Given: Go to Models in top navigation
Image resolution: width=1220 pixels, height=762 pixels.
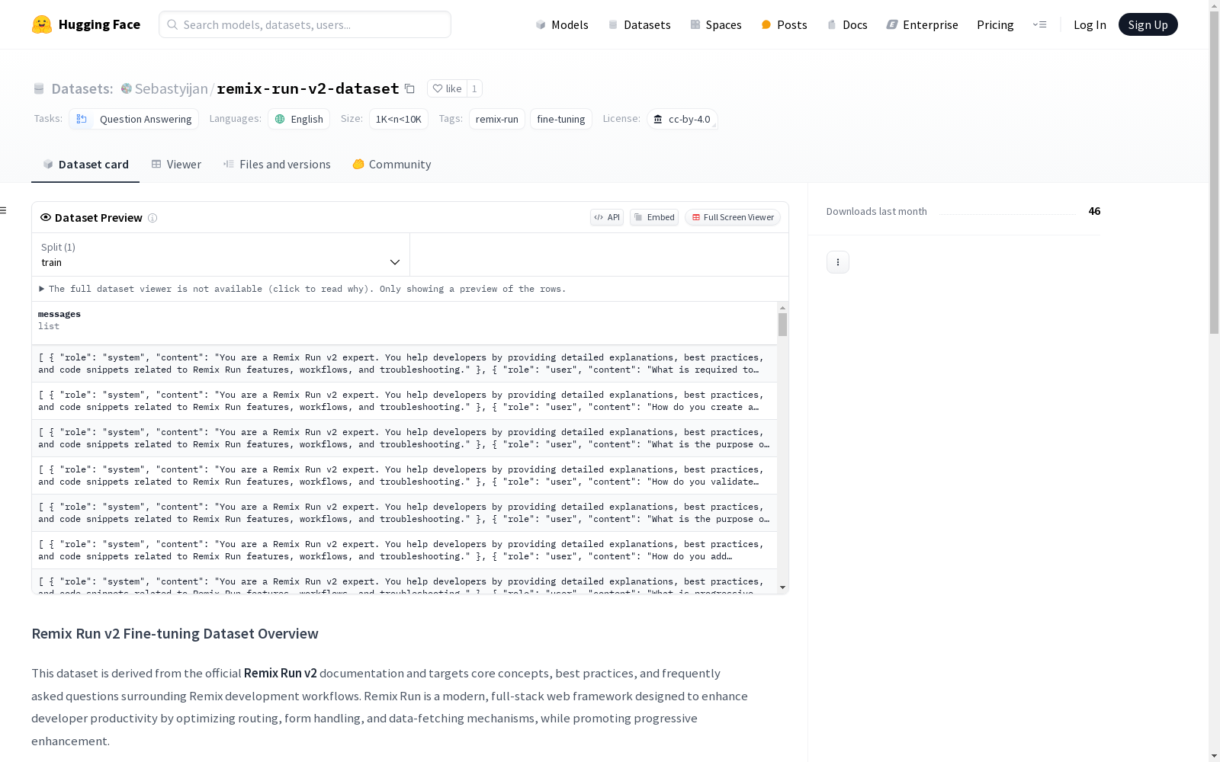Looking at the screenshot, I should coord(562,24).
